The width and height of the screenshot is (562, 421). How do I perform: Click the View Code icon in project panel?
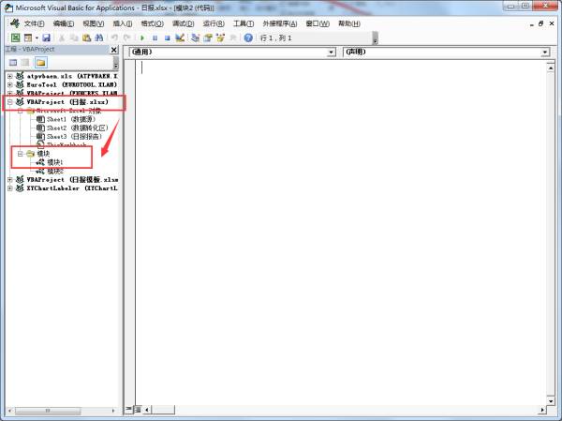tap(13, 63)
